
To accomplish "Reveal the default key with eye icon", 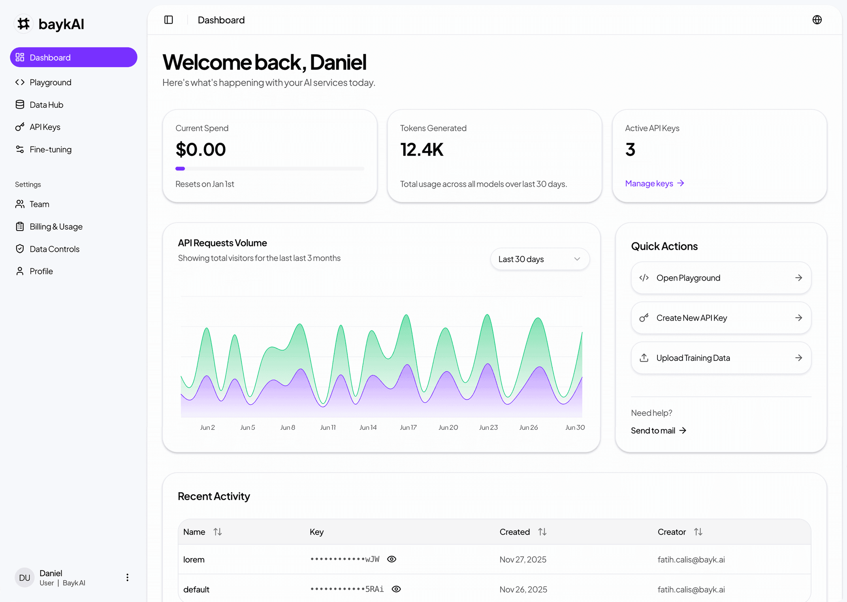I will [396, 589].
